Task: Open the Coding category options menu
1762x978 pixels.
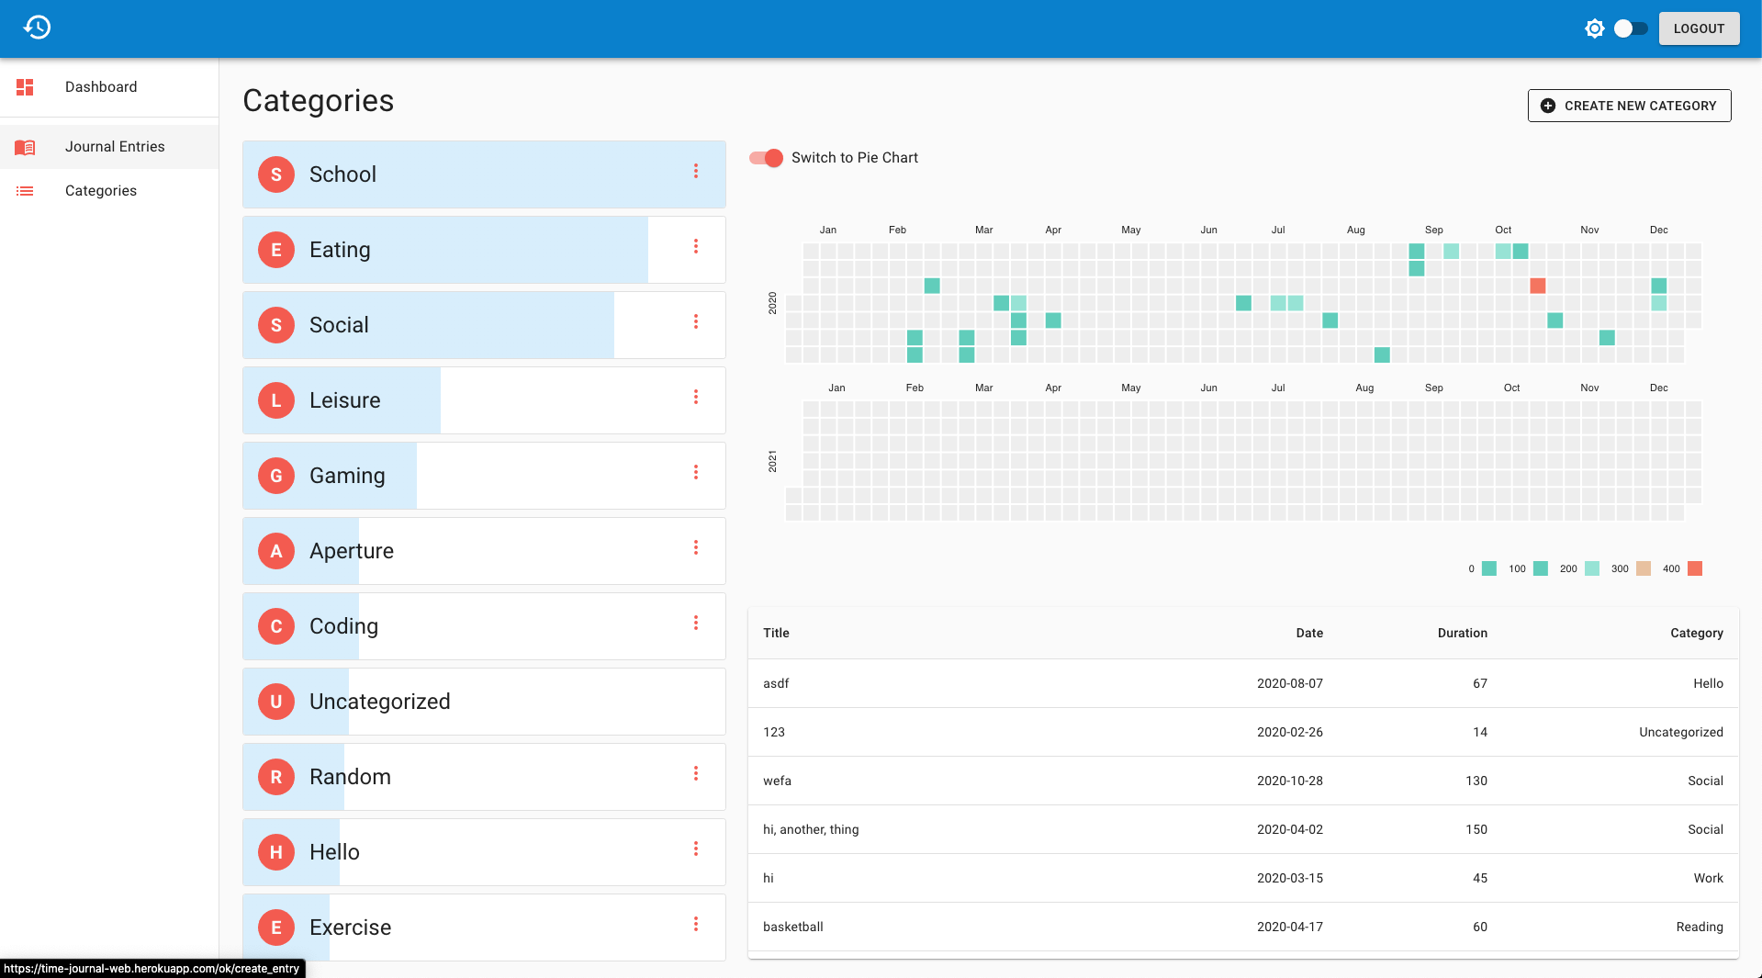Action: (x=696, y=623)
